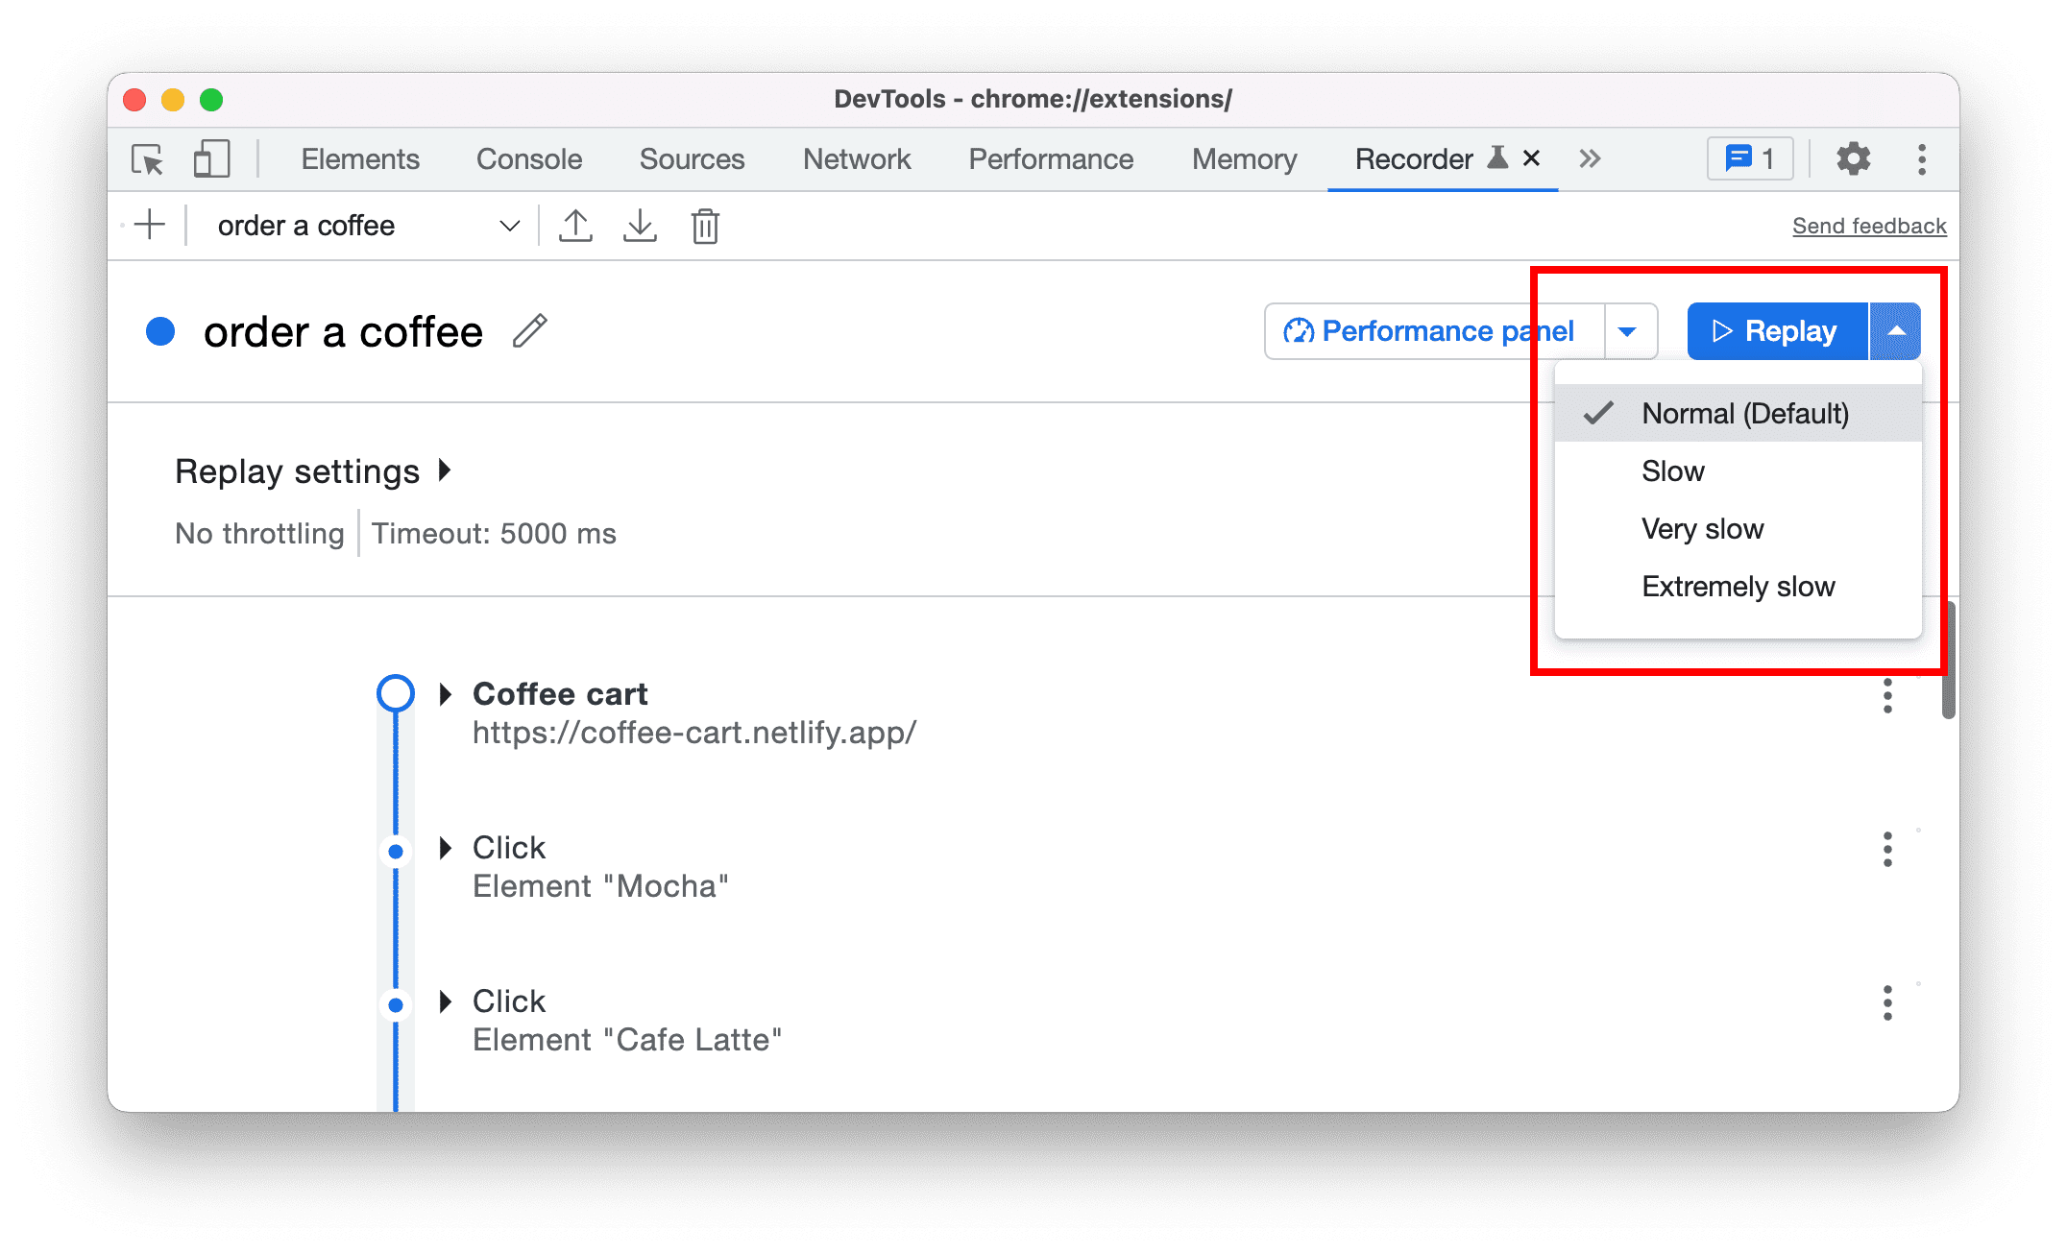
Task: Click the Replay button
Action: (1772, 329)
